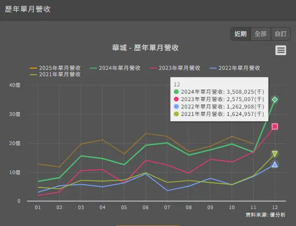
Task: Choose the 自訂 custom range tab
Action: click(x=281, y=34)
